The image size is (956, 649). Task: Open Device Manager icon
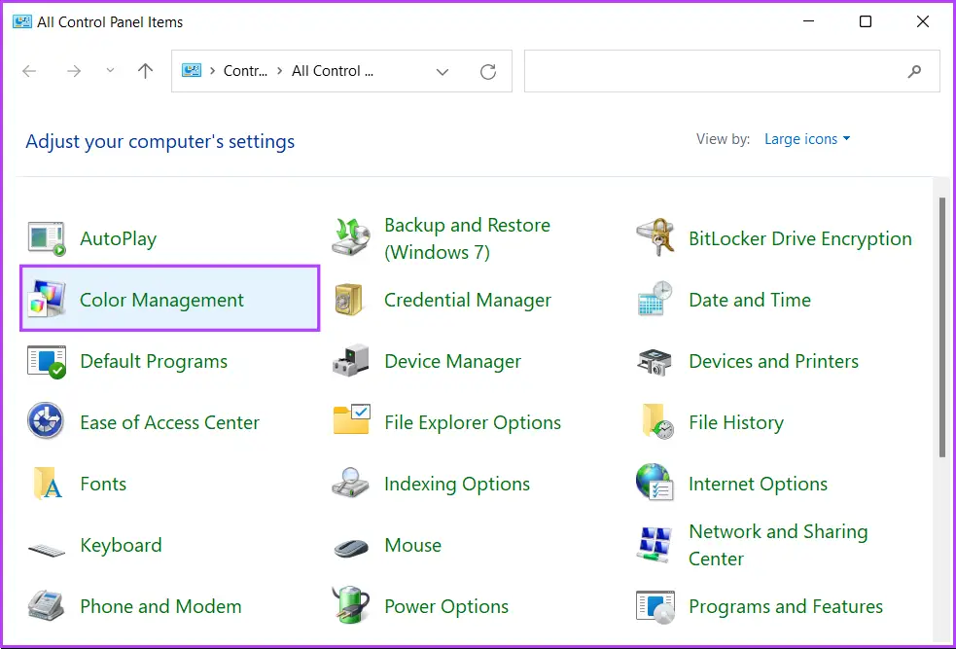coord(350,361)
